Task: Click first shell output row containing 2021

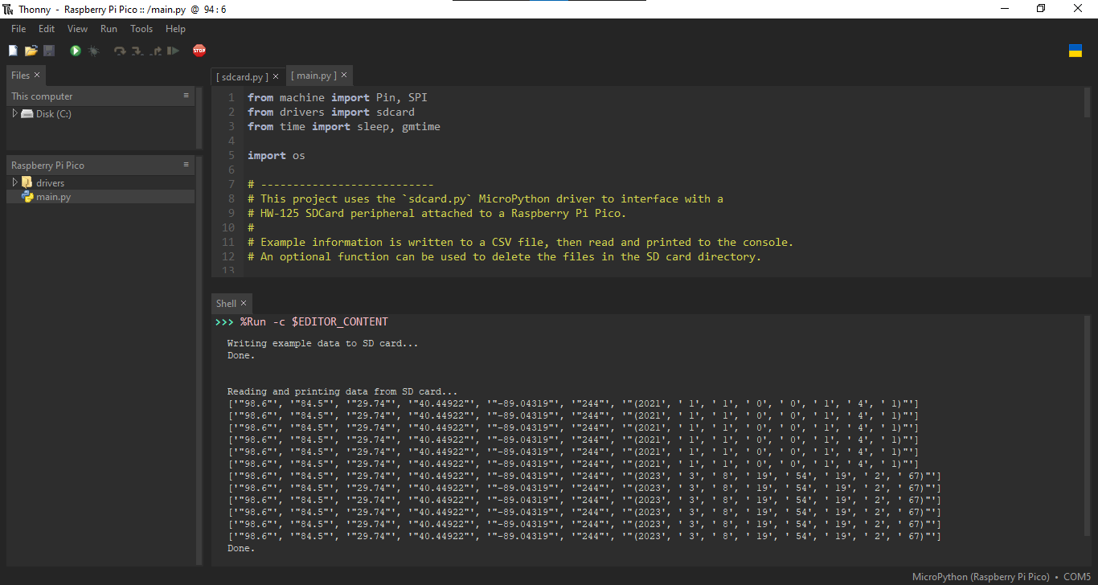Action: point(573,403)
